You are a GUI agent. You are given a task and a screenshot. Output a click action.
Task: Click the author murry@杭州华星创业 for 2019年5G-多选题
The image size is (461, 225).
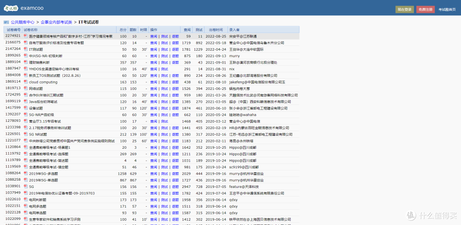246,174
